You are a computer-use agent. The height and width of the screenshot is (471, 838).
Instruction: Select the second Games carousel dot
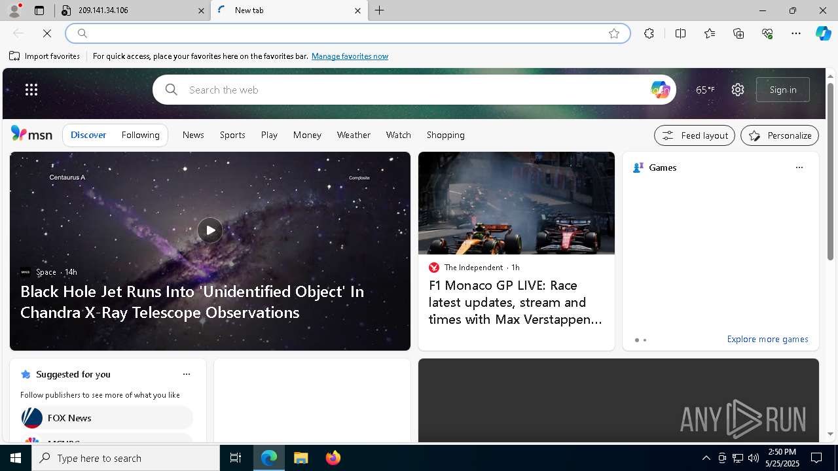click(x=645, y=340)
